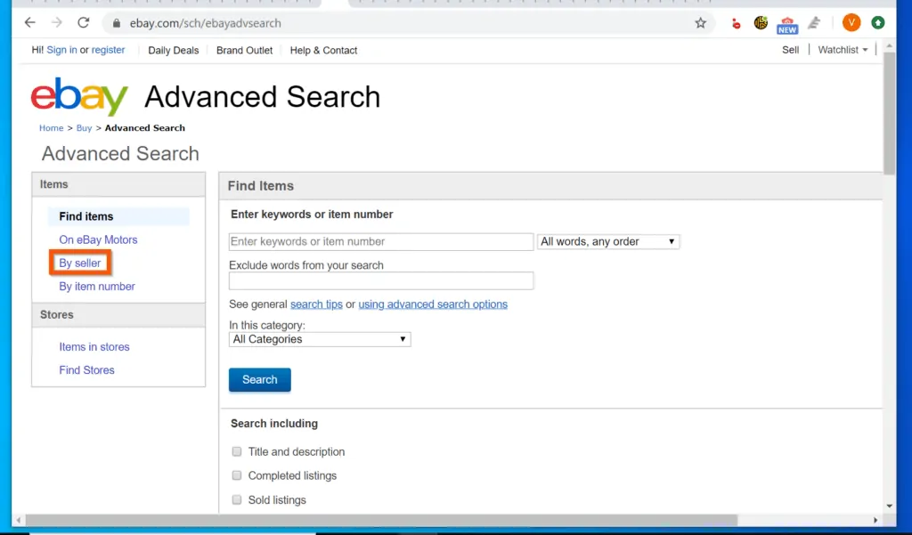Open Daily Deals in the top navigation
The image size is (912, 535).
pos(174,51)
